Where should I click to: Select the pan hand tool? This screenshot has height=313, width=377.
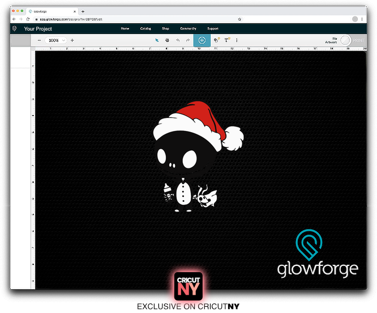[167, 40]
